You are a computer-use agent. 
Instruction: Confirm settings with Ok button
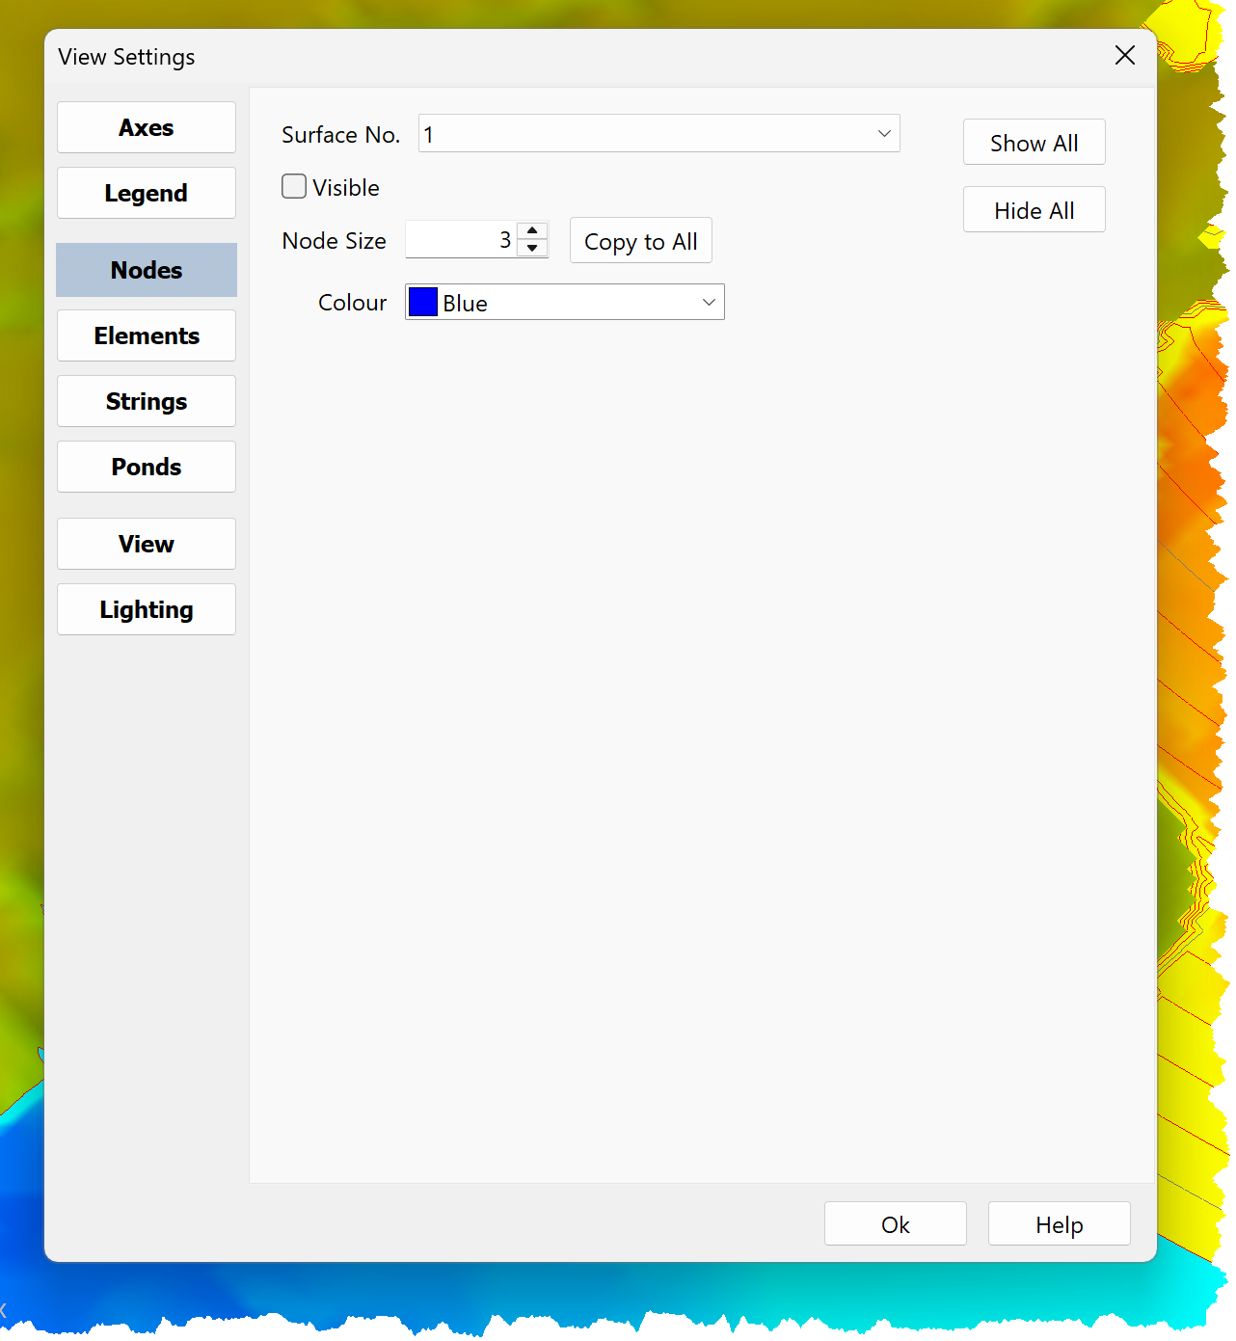tap(896, 1223)
